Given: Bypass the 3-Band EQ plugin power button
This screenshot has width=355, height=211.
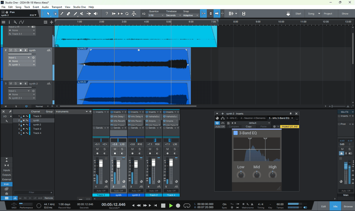Looking at the screenshot, I should point(217,123).
